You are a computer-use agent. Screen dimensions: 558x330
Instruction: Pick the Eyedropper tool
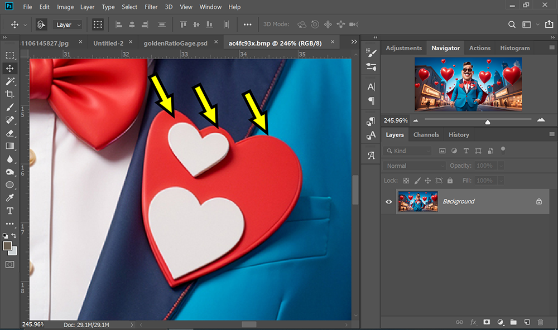point(9,197)
